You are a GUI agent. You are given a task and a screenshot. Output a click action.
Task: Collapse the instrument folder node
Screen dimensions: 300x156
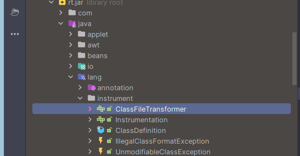(80, 98)
